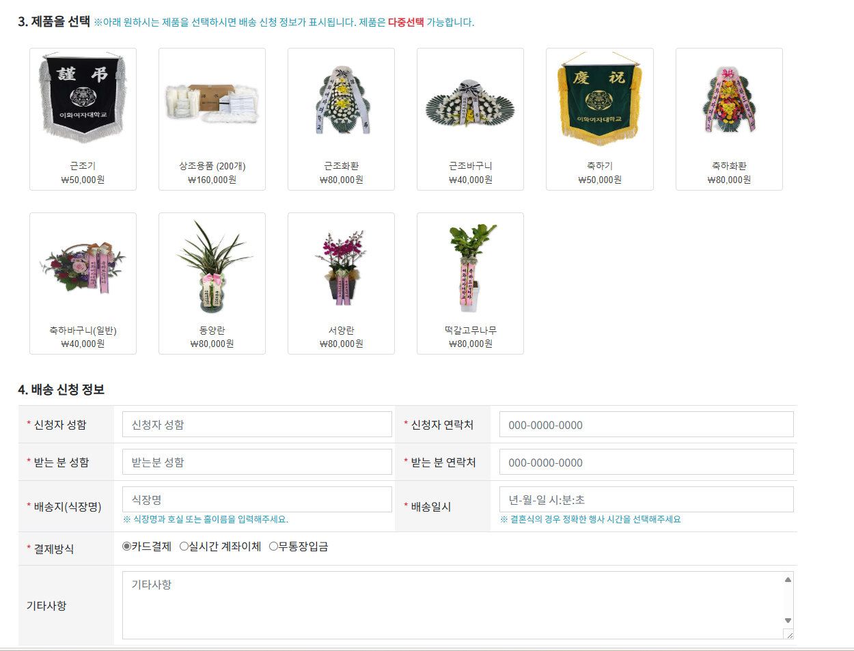Click the 식장명 delivery location field
Screen dimensions: 854x651
click(257, 499)
